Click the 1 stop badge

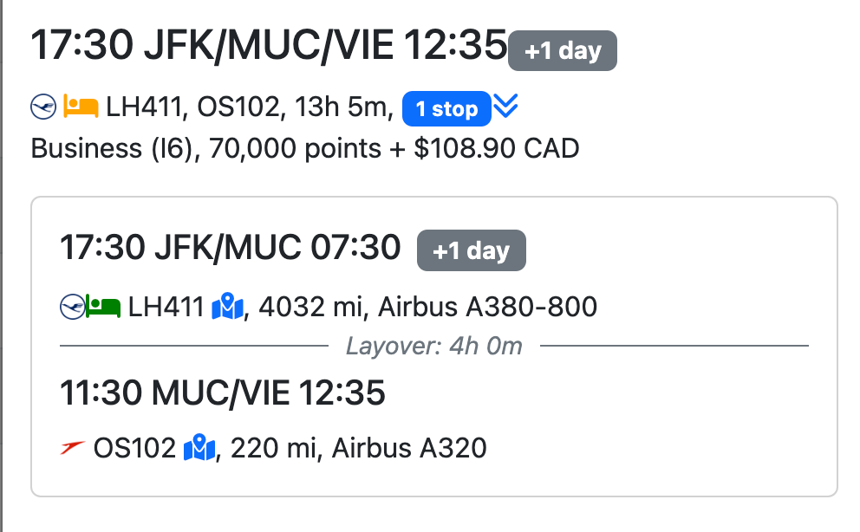click(446, 108)
